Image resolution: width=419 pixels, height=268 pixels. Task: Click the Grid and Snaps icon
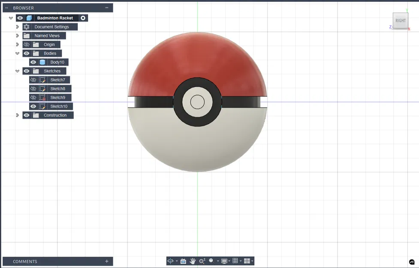pos(235,261)
